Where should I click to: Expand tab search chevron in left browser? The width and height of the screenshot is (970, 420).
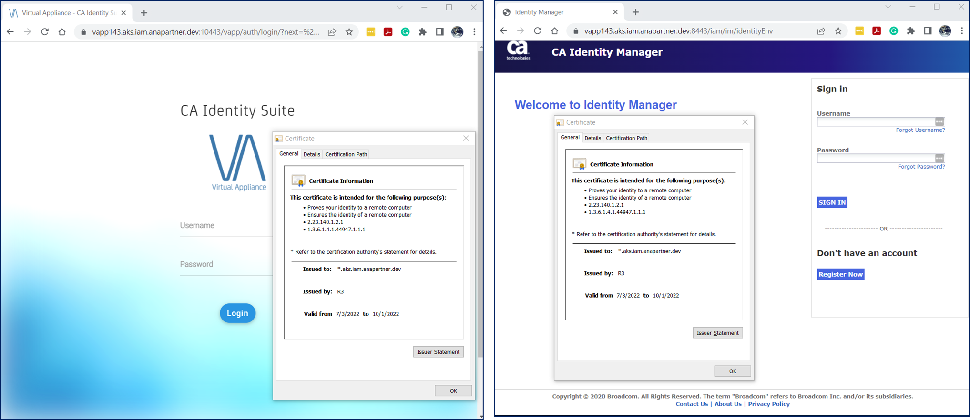click(399, 7)
